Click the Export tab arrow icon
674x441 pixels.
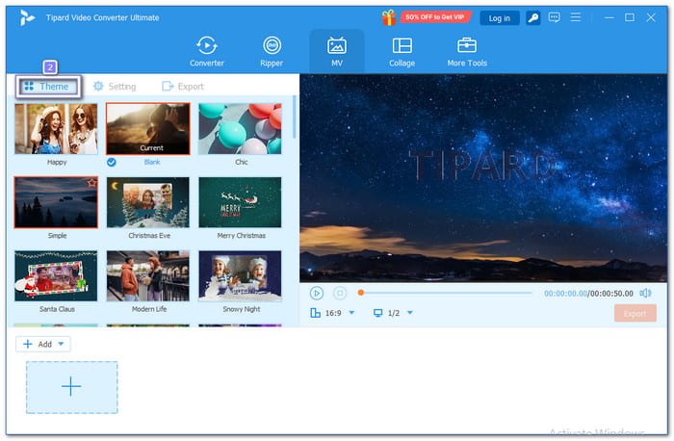168,87
